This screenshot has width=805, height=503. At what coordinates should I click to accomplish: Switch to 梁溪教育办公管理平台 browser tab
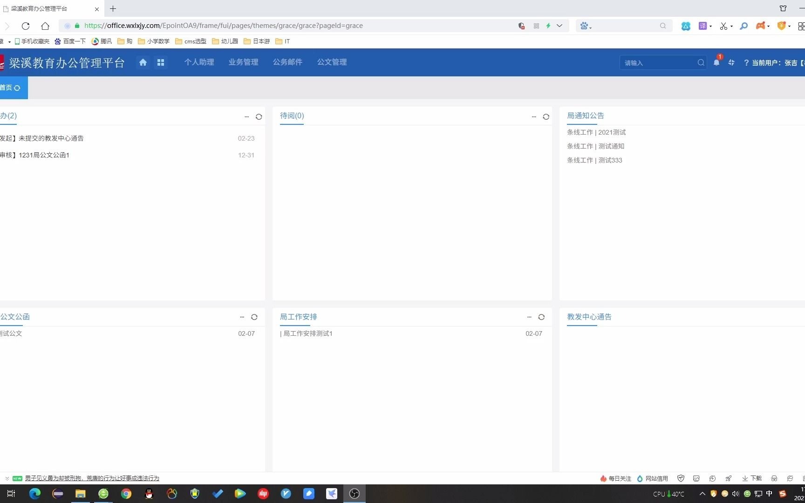pyautogui.click(x=51, y=8)
